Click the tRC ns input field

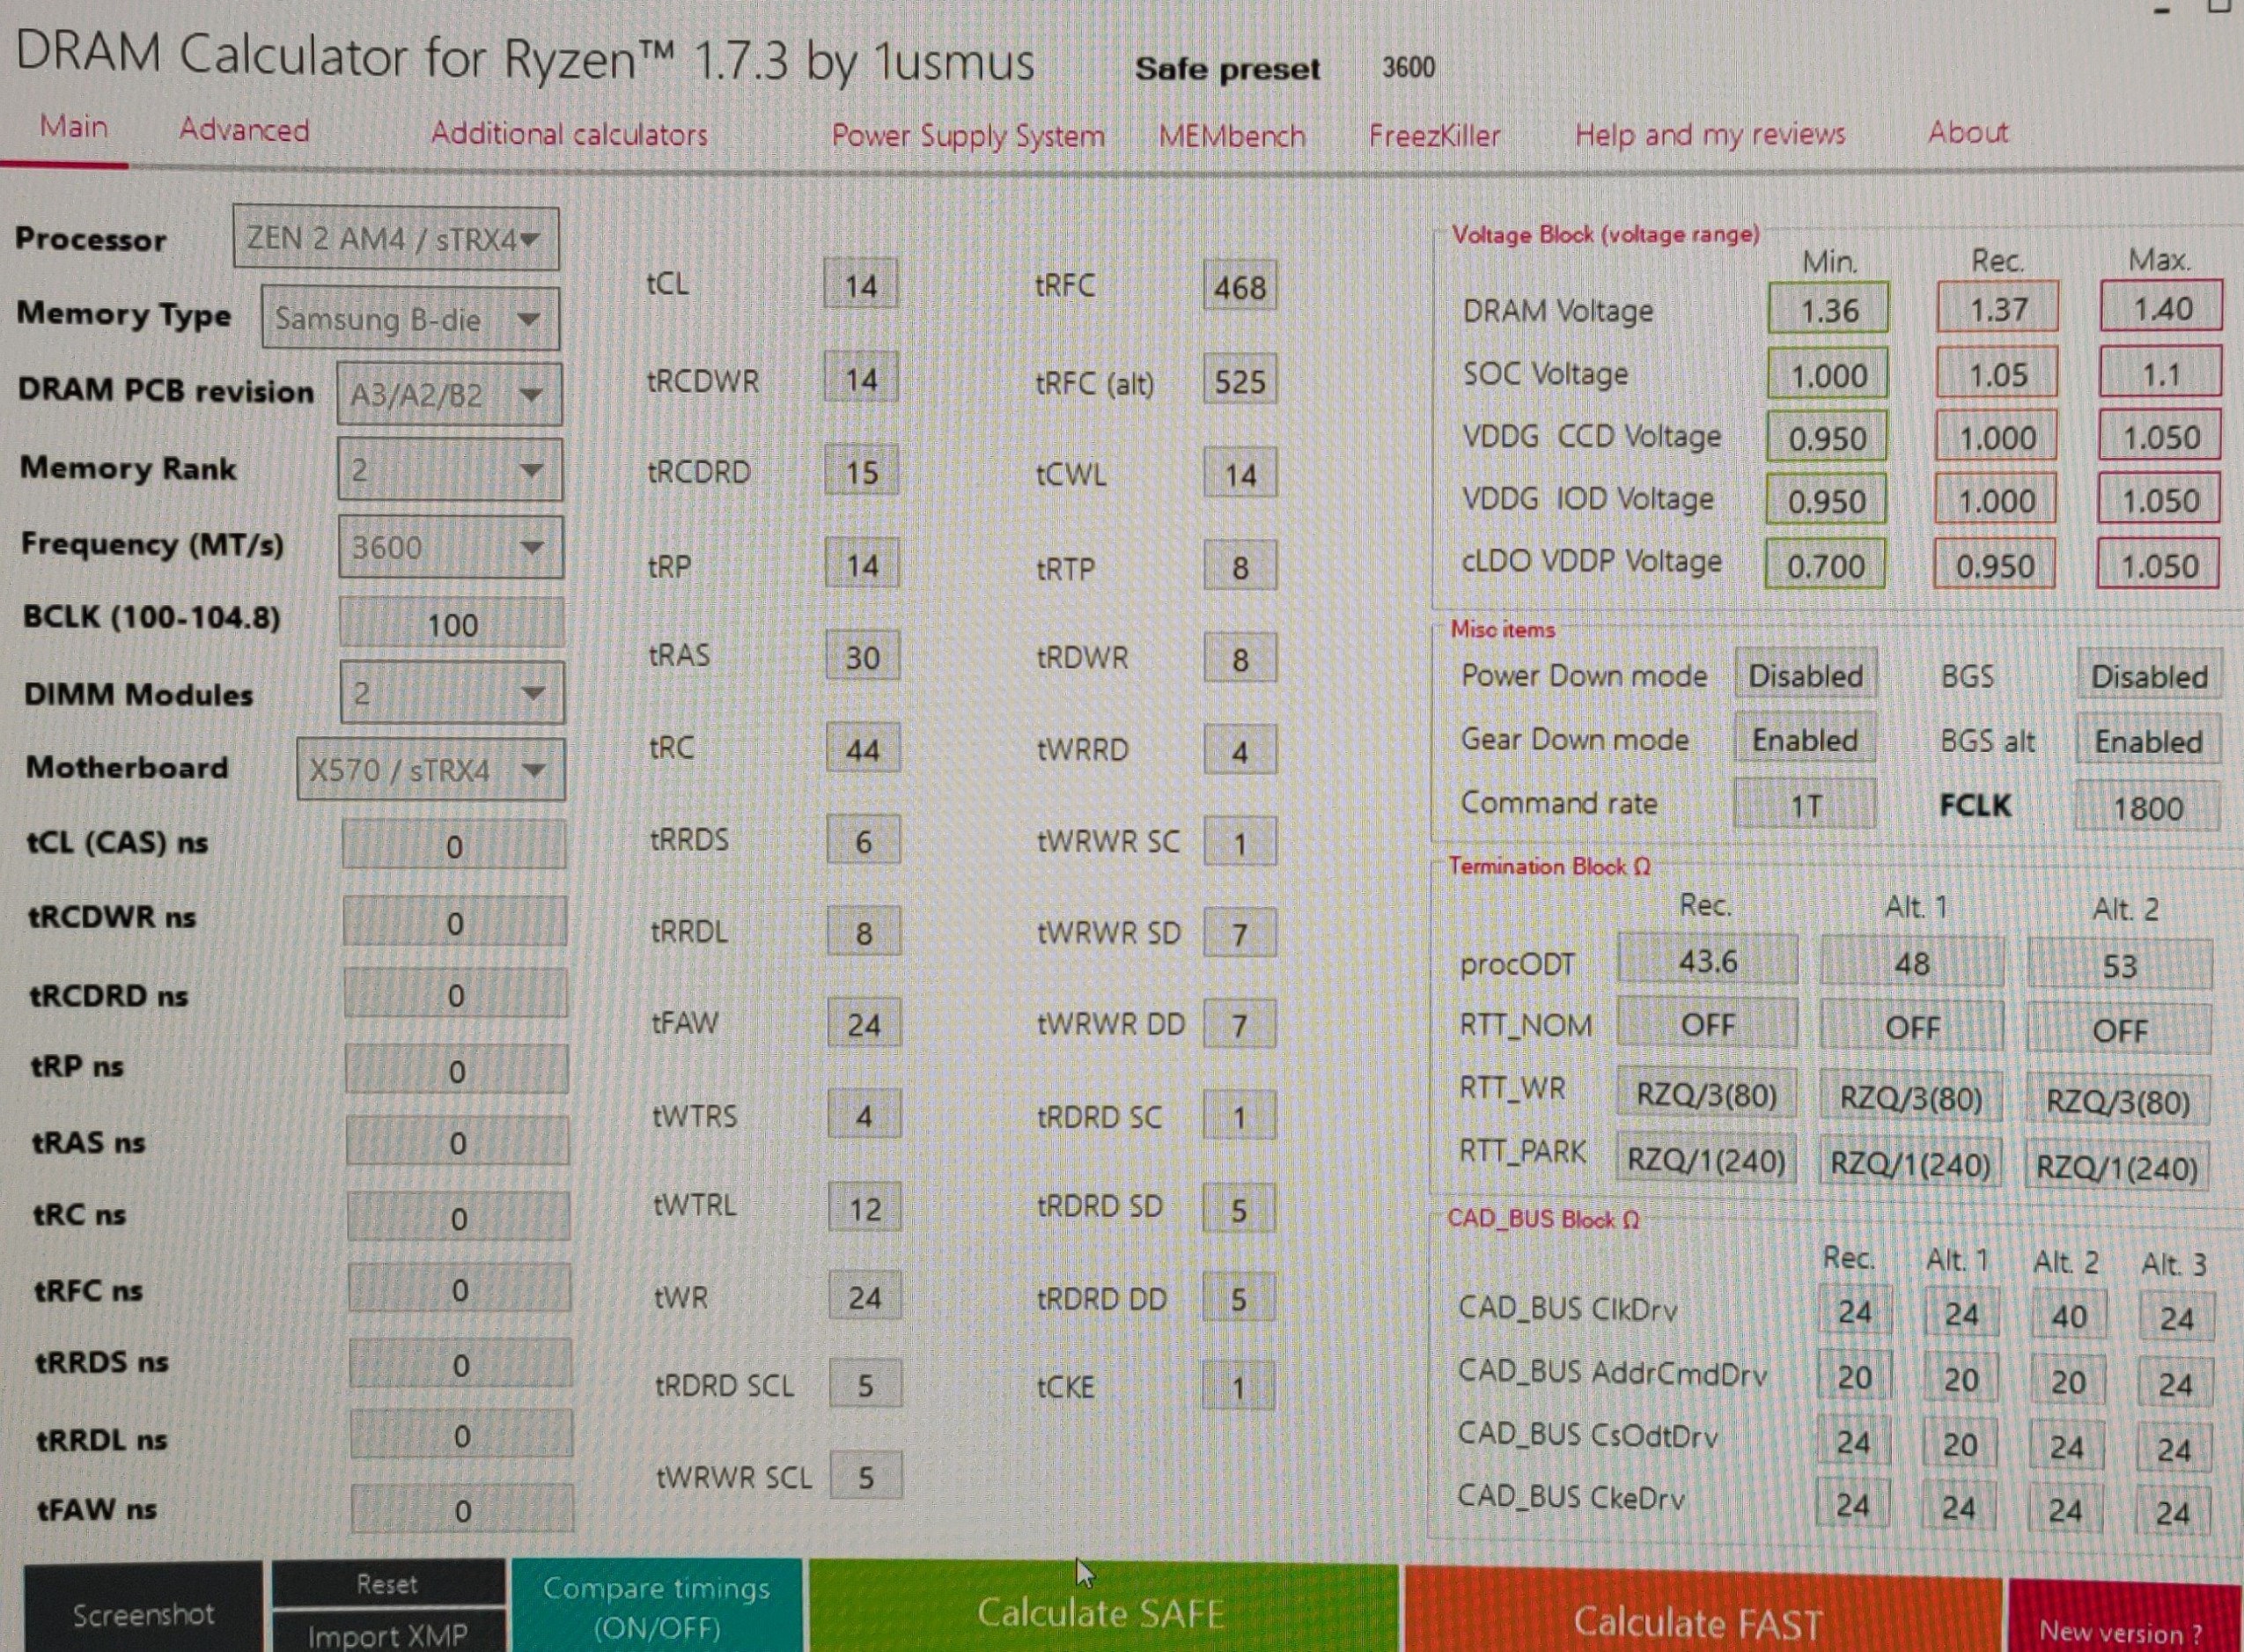[x=459, y=1217]
